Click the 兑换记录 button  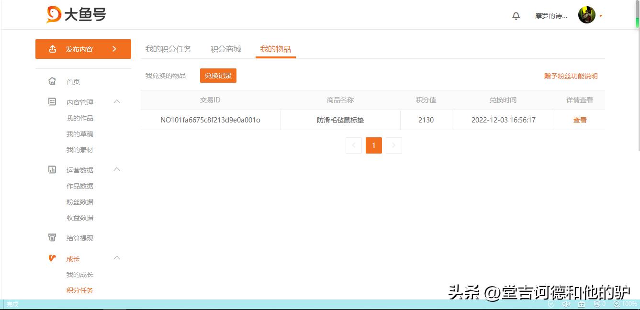coord(218,75)
